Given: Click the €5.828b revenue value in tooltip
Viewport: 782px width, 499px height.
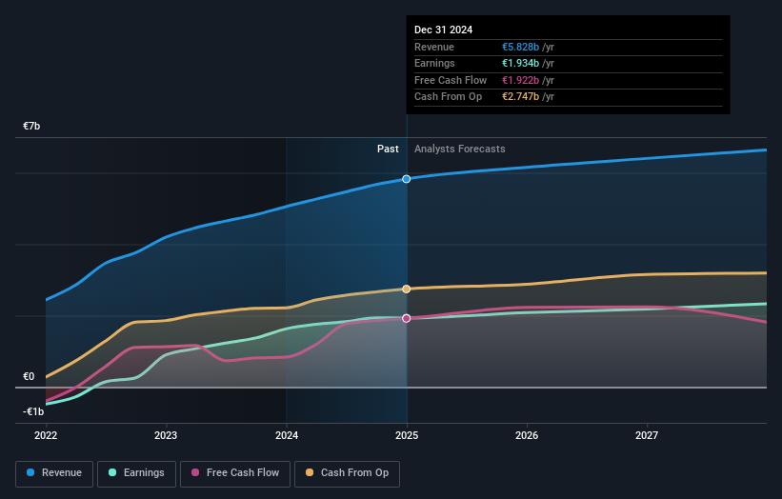Looking at the screenshot, I should (520, 47).
